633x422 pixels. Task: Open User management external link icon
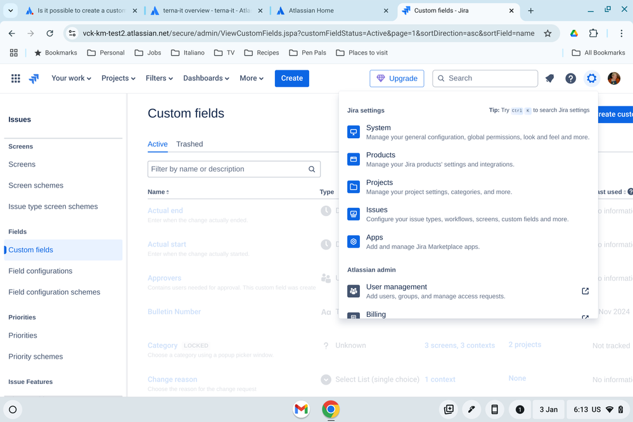click(x=585, y=291)
